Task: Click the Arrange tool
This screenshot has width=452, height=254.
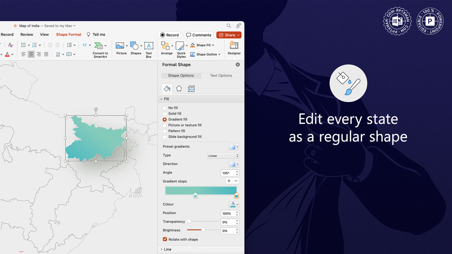Action: 166,49
